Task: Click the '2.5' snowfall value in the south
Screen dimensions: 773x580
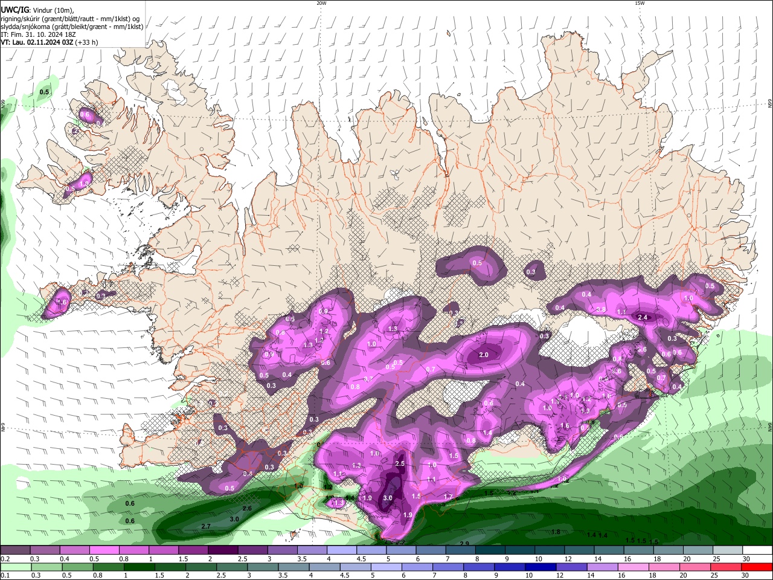Action: point(399,463)
